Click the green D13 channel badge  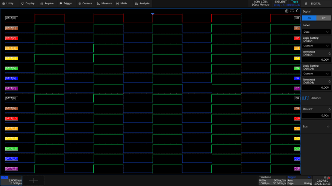coord(297,149)
